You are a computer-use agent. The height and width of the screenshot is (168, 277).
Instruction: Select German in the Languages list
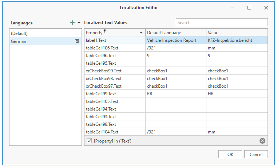19,41
